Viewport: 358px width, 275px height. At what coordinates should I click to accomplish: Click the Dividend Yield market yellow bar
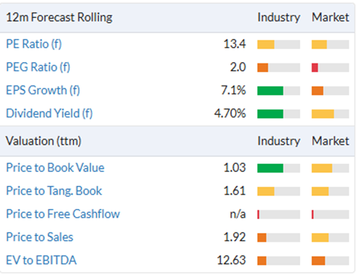click(x=323, y=114)
